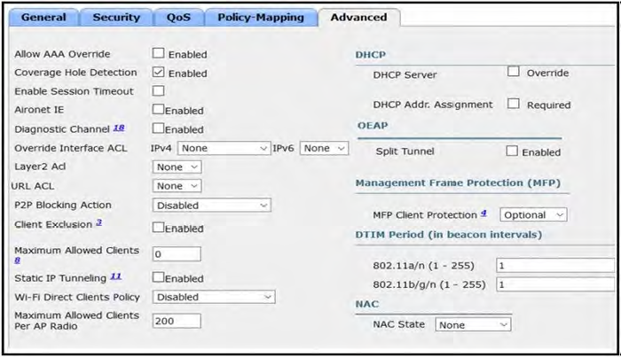Click Maximum Allowed Clients Per AP Radio field

(177, 321)
